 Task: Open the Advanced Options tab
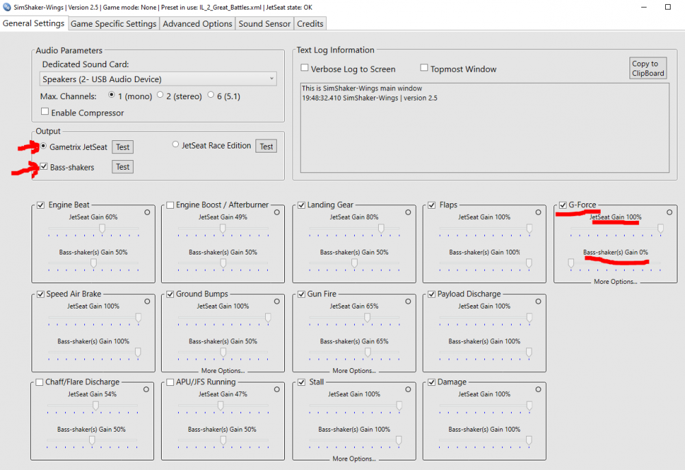[x=197, y=23]
